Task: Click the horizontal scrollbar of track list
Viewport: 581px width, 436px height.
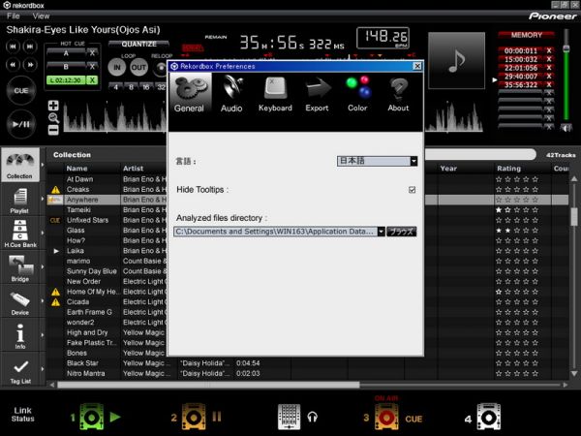Action: (208, 385)
